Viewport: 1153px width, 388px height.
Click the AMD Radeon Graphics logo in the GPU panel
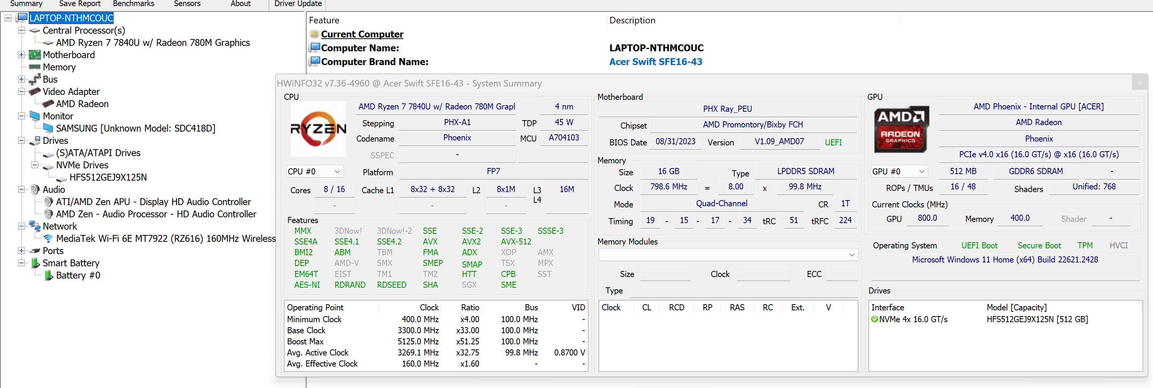pyautogui.click(x=901, y=129)
